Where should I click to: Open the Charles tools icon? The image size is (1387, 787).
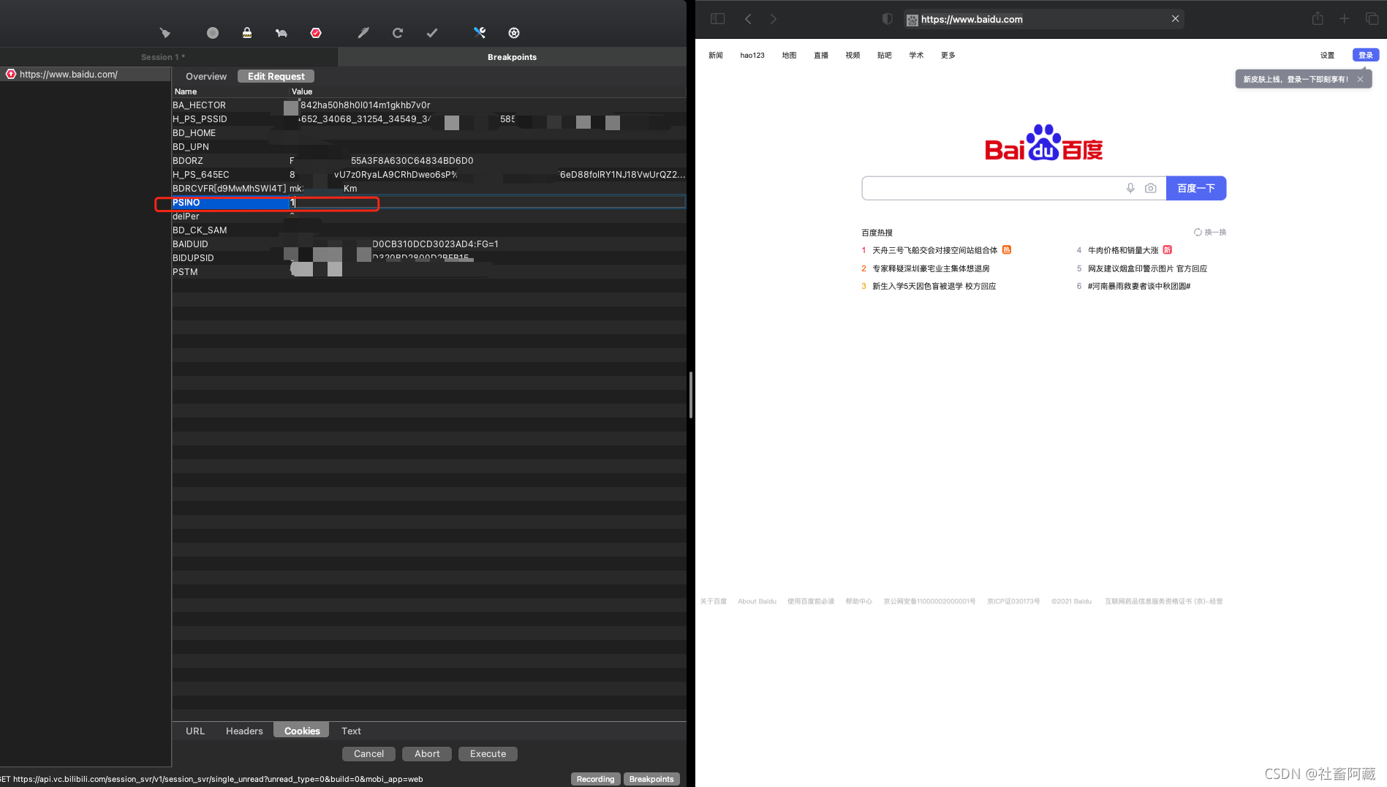click(480, 33)
